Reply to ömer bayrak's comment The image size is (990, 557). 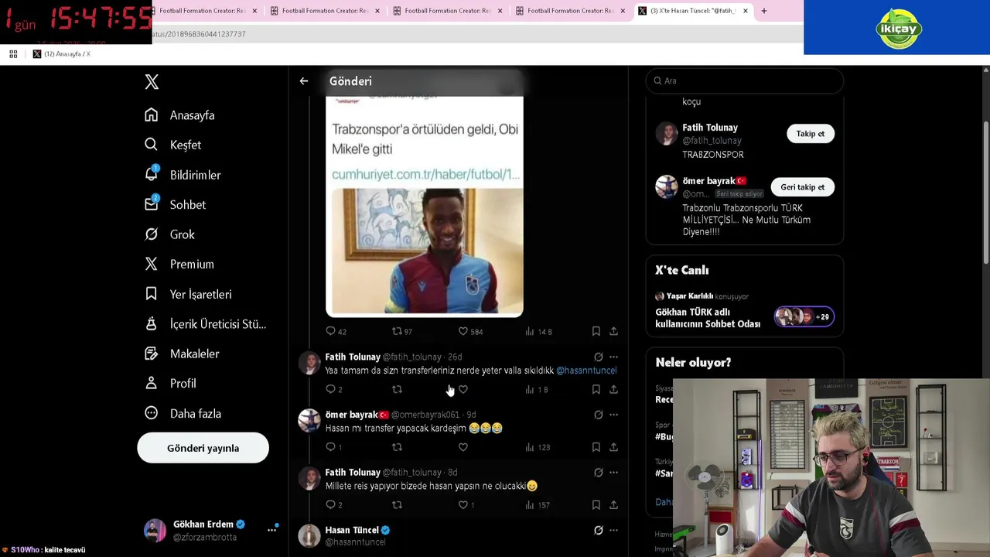(334, 447)
